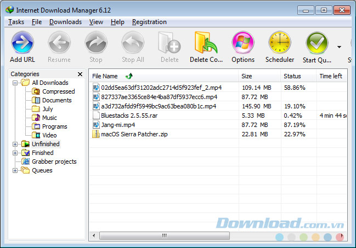Open the Tasks menu
The height and width of the screenshot is (248, 356).
(16, 22)
